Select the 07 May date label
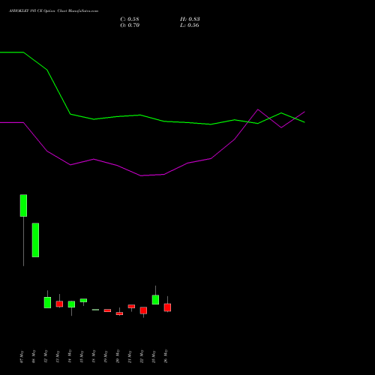 pos(22,356)
